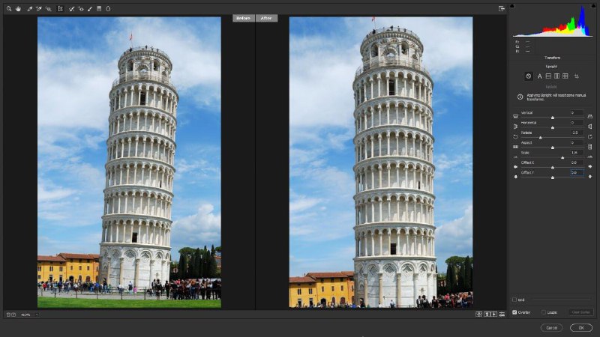The width and height of the screenshot is (600, 337).
Task: Click the left arrow icon beside Offset X
Action: (x=515, y=166)
